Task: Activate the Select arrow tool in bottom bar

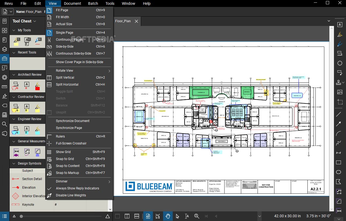Action: point(177,216)
